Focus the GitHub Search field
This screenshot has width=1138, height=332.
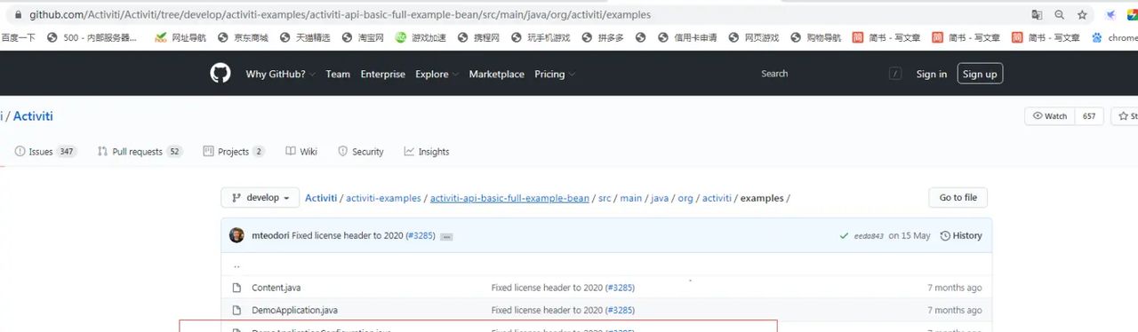pyautogui.click(x=829, y=74)
